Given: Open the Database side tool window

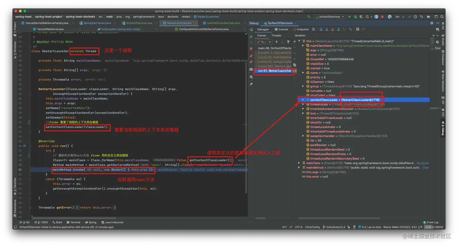Looking at the screenshot, I should pos(443,57).
